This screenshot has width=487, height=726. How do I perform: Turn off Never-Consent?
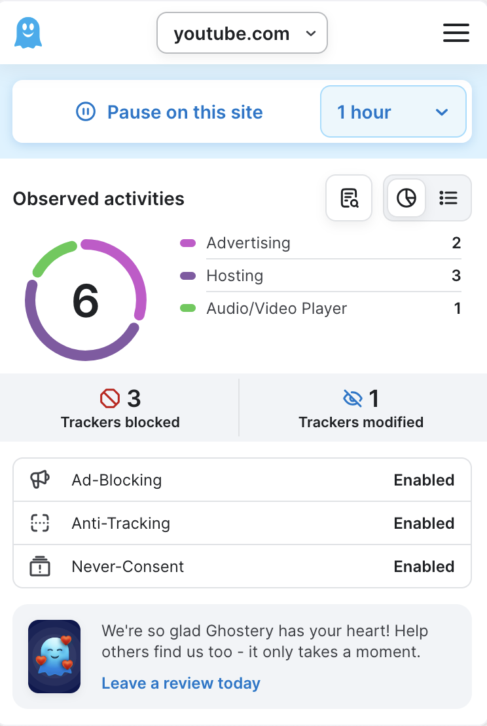point(424,566)
